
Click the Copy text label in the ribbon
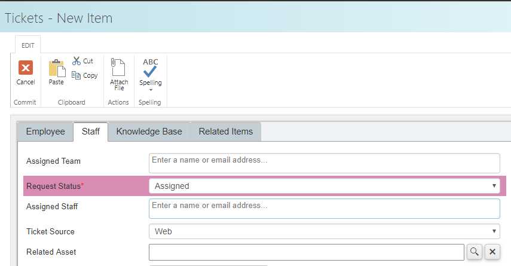90,75
